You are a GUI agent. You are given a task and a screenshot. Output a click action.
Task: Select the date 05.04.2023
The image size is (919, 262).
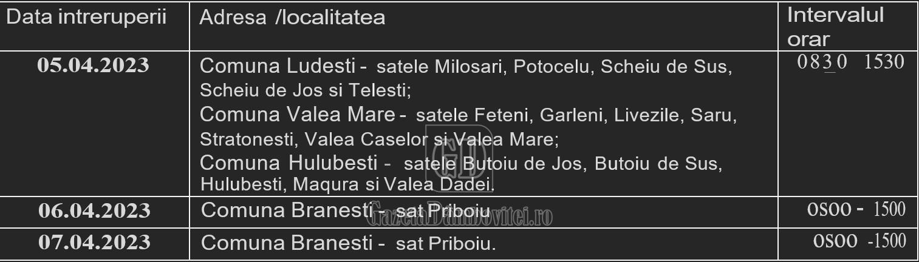click(x=93, y=65)
